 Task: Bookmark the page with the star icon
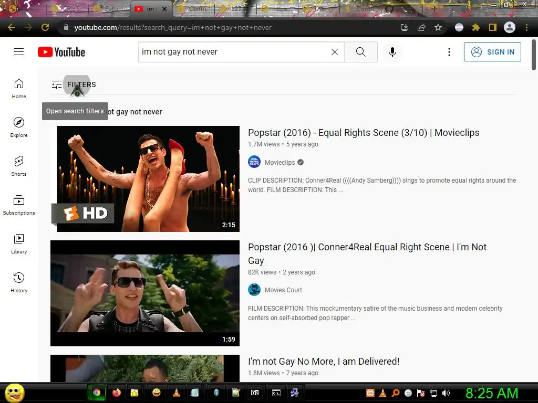point(438,27)
